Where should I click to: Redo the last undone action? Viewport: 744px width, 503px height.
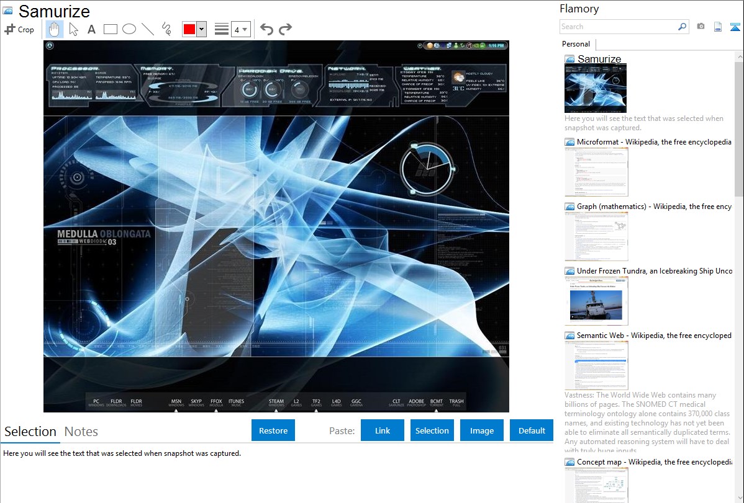tap(286, 29)
